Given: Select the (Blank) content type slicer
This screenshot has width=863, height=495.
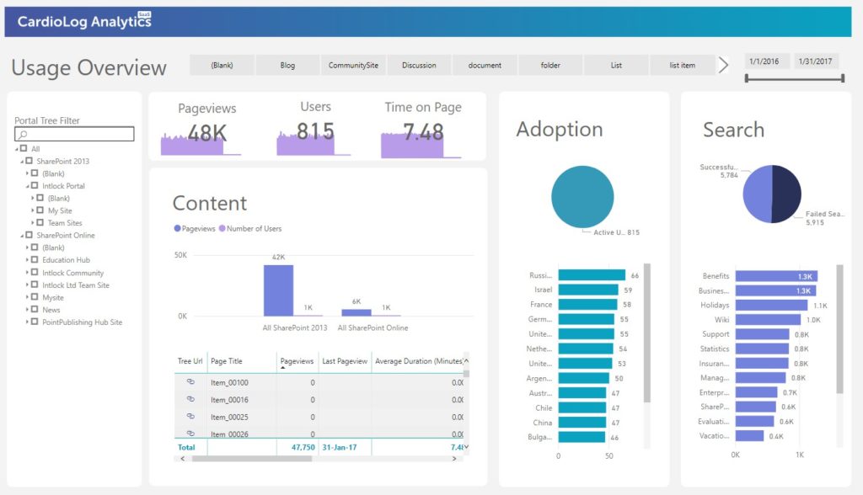Looking at the screenshot, I should 222,65.
